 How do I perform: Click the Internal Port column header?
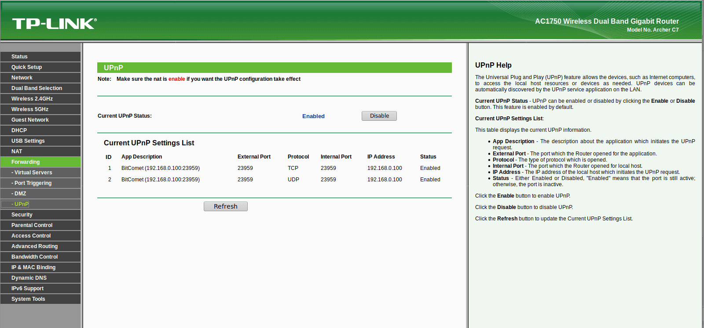click(x=336, y=157)
